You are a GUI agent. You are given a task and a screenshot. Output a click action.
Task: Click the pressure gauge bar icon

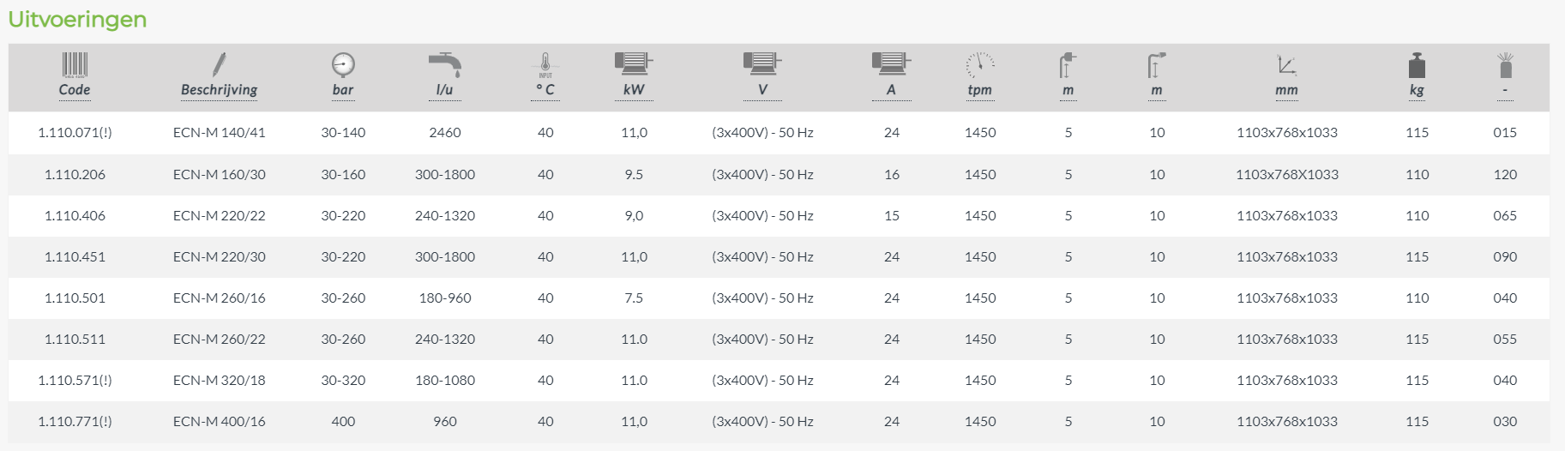pos(343,65)
